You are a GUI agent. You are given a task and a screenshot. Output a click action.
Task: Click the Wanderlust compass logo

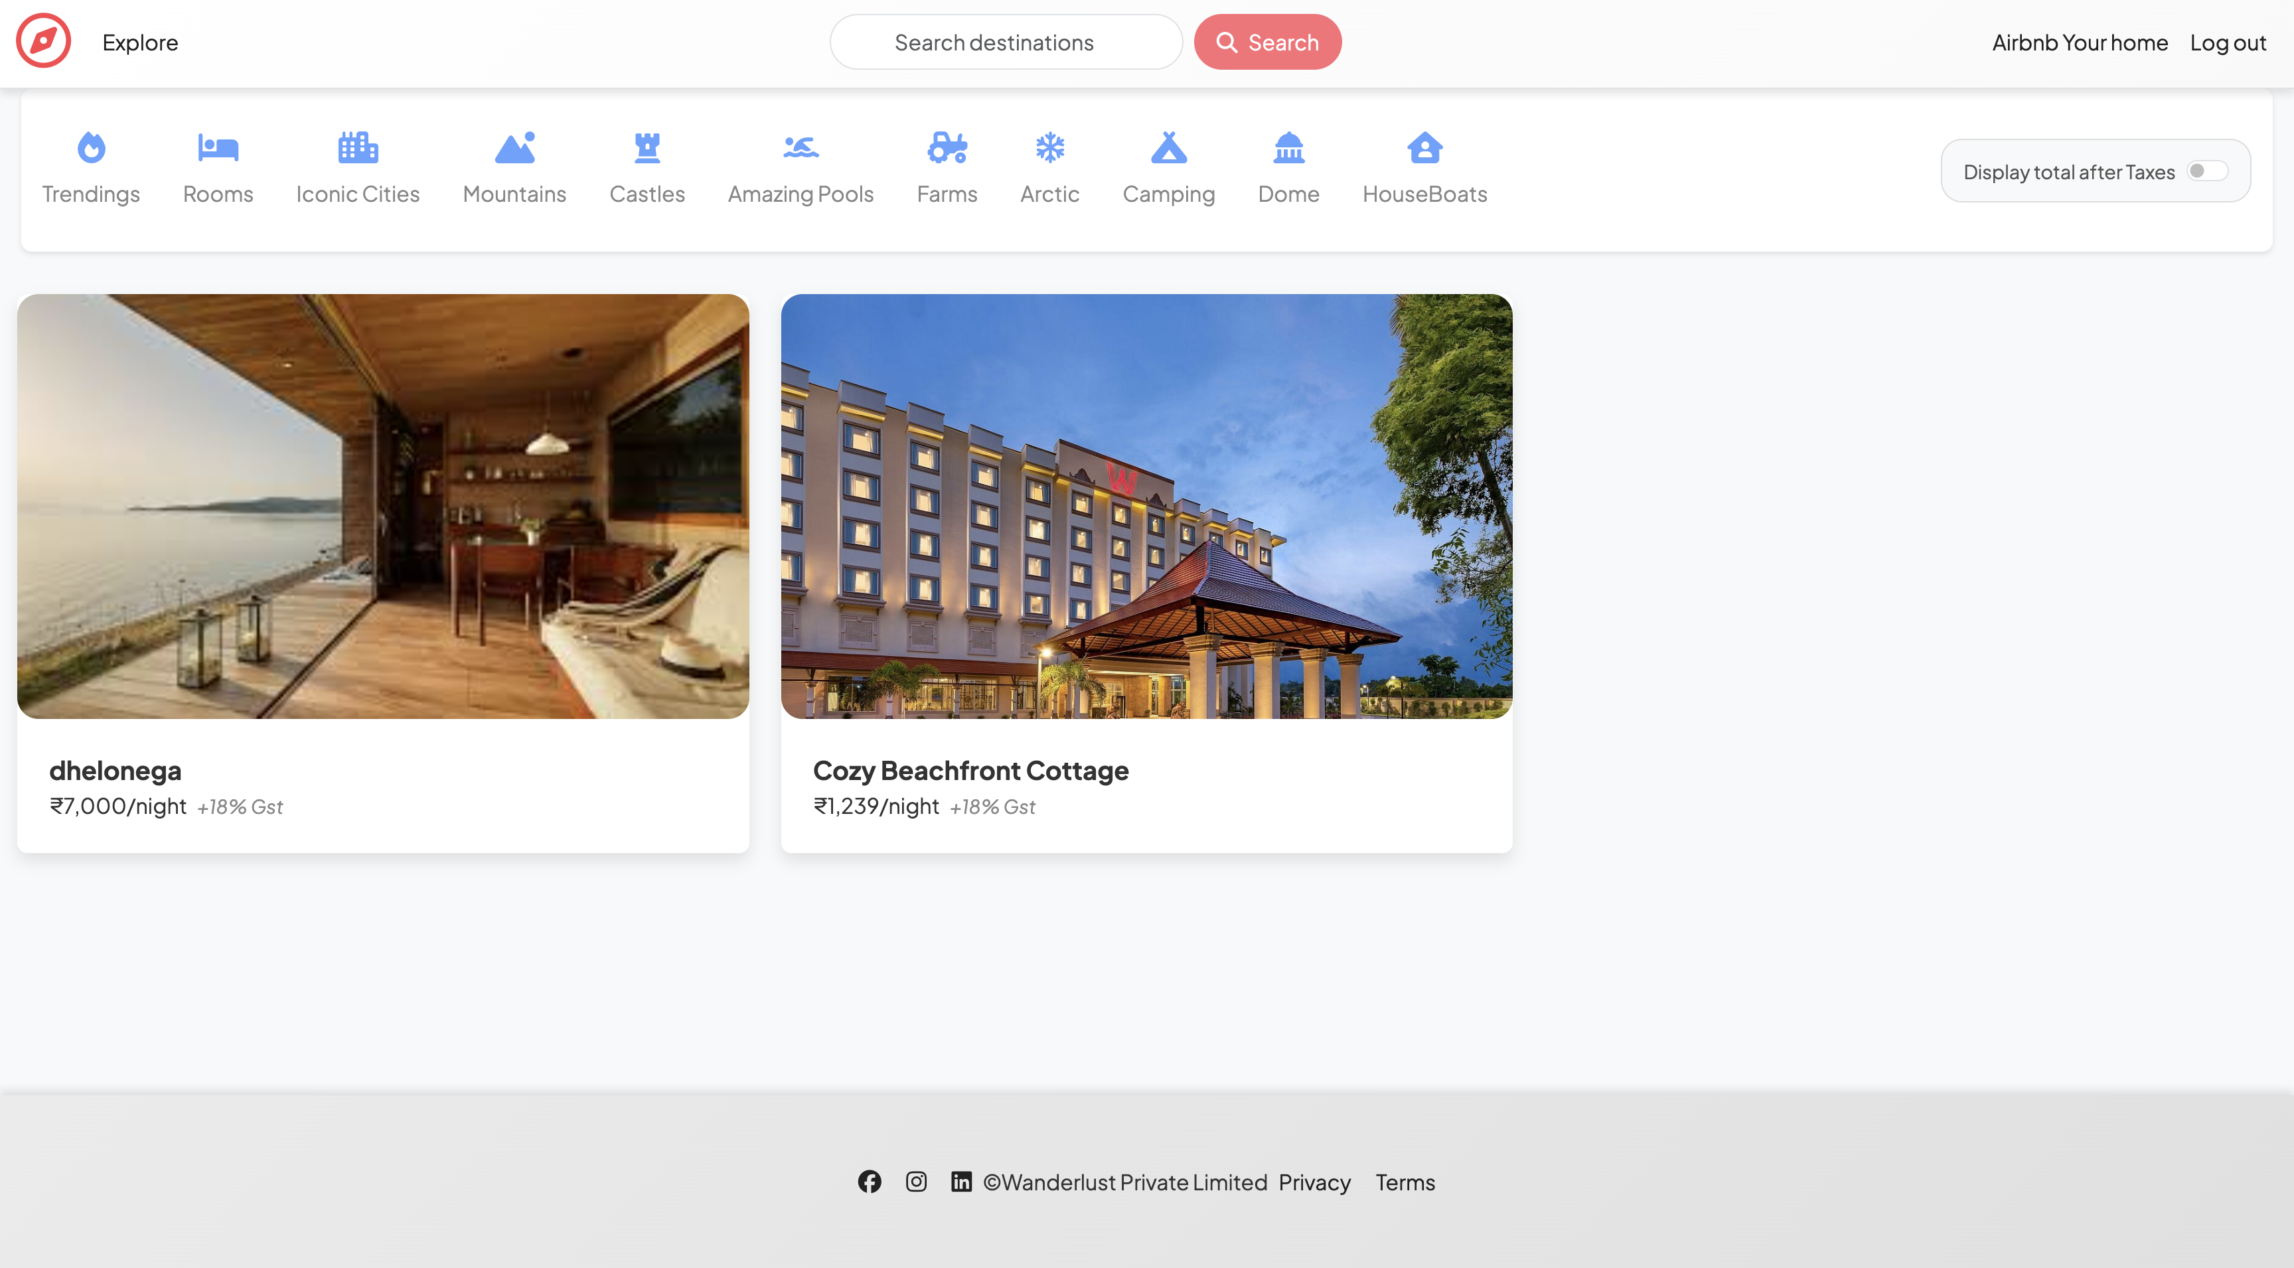click(42, 41)
